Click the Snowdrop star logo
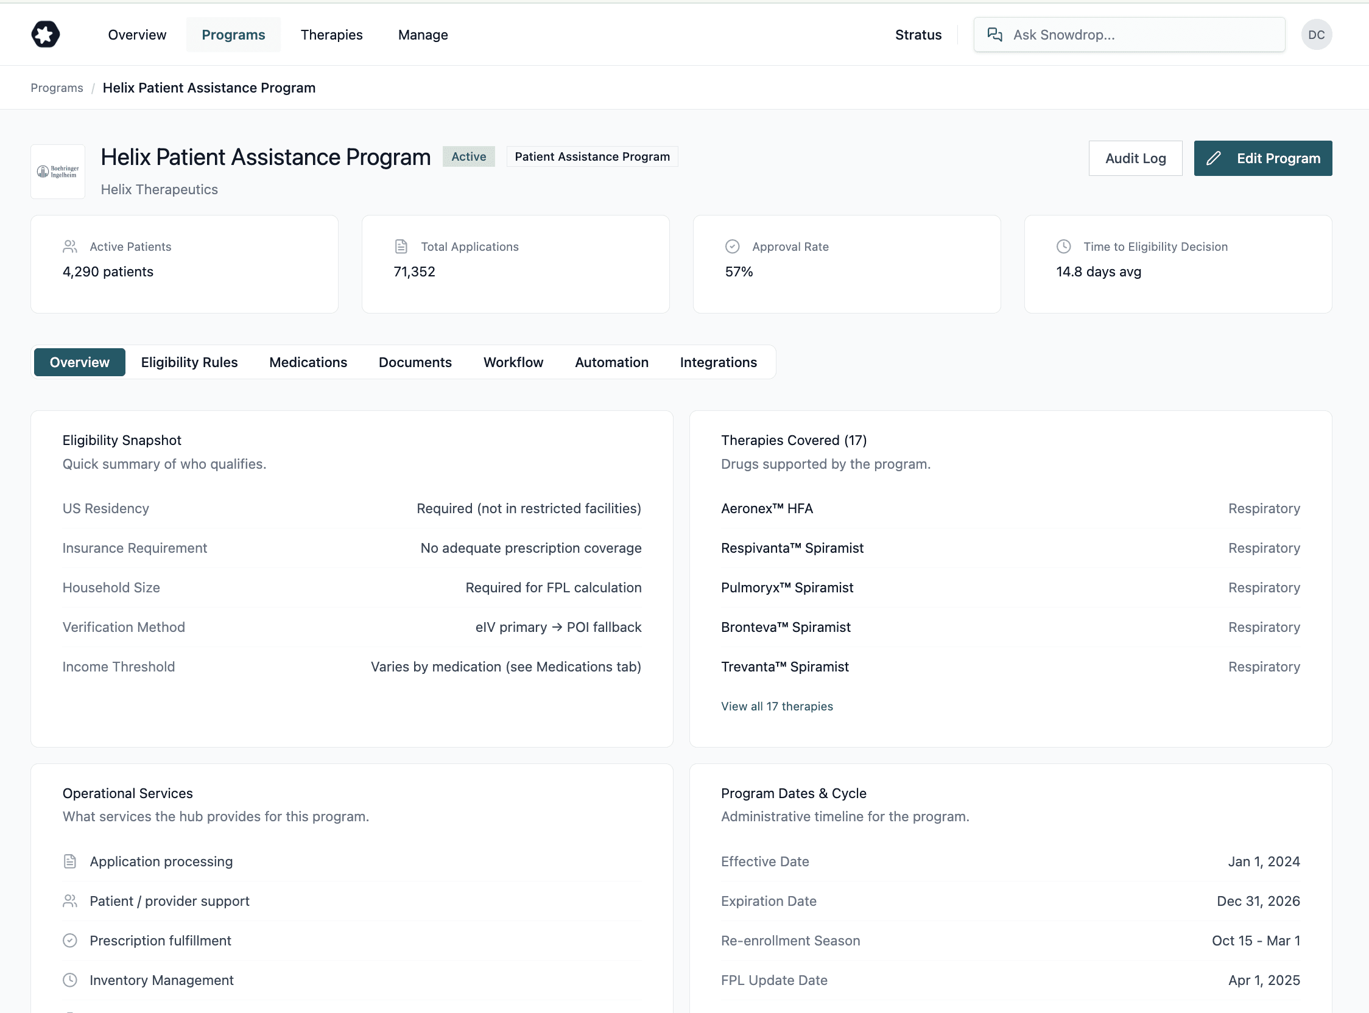The image size is (1369, 1013). point(45,34)
